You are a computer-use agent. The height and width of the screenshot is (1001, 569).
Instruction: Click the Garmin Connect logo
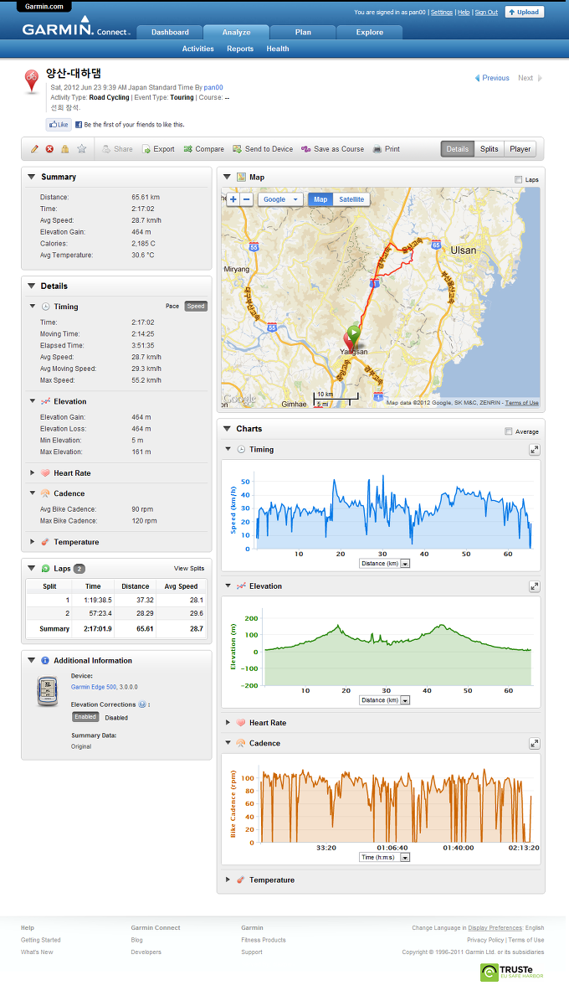point(75,28)
